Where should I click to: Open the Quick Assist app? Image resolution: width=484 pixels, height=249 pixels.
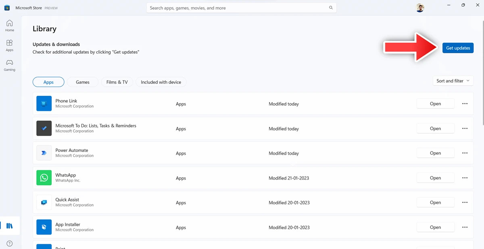(435, 203)
